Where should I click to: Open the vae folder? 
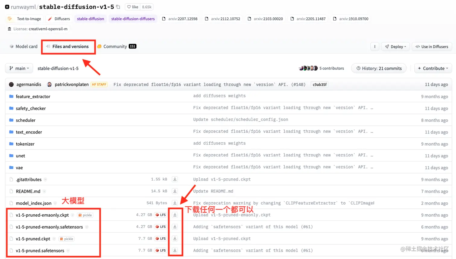[x=19, y=168]
